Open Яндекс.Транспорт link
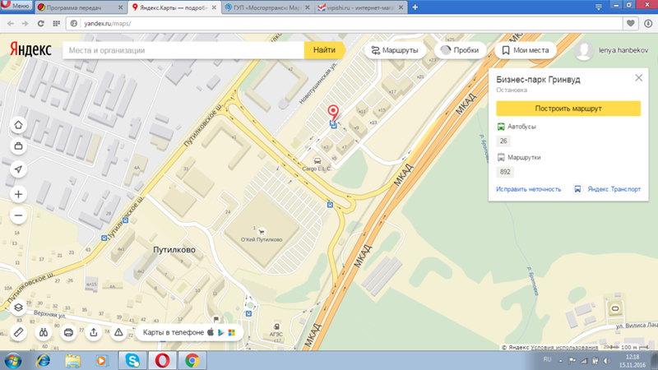 click(x=614, y=189)
